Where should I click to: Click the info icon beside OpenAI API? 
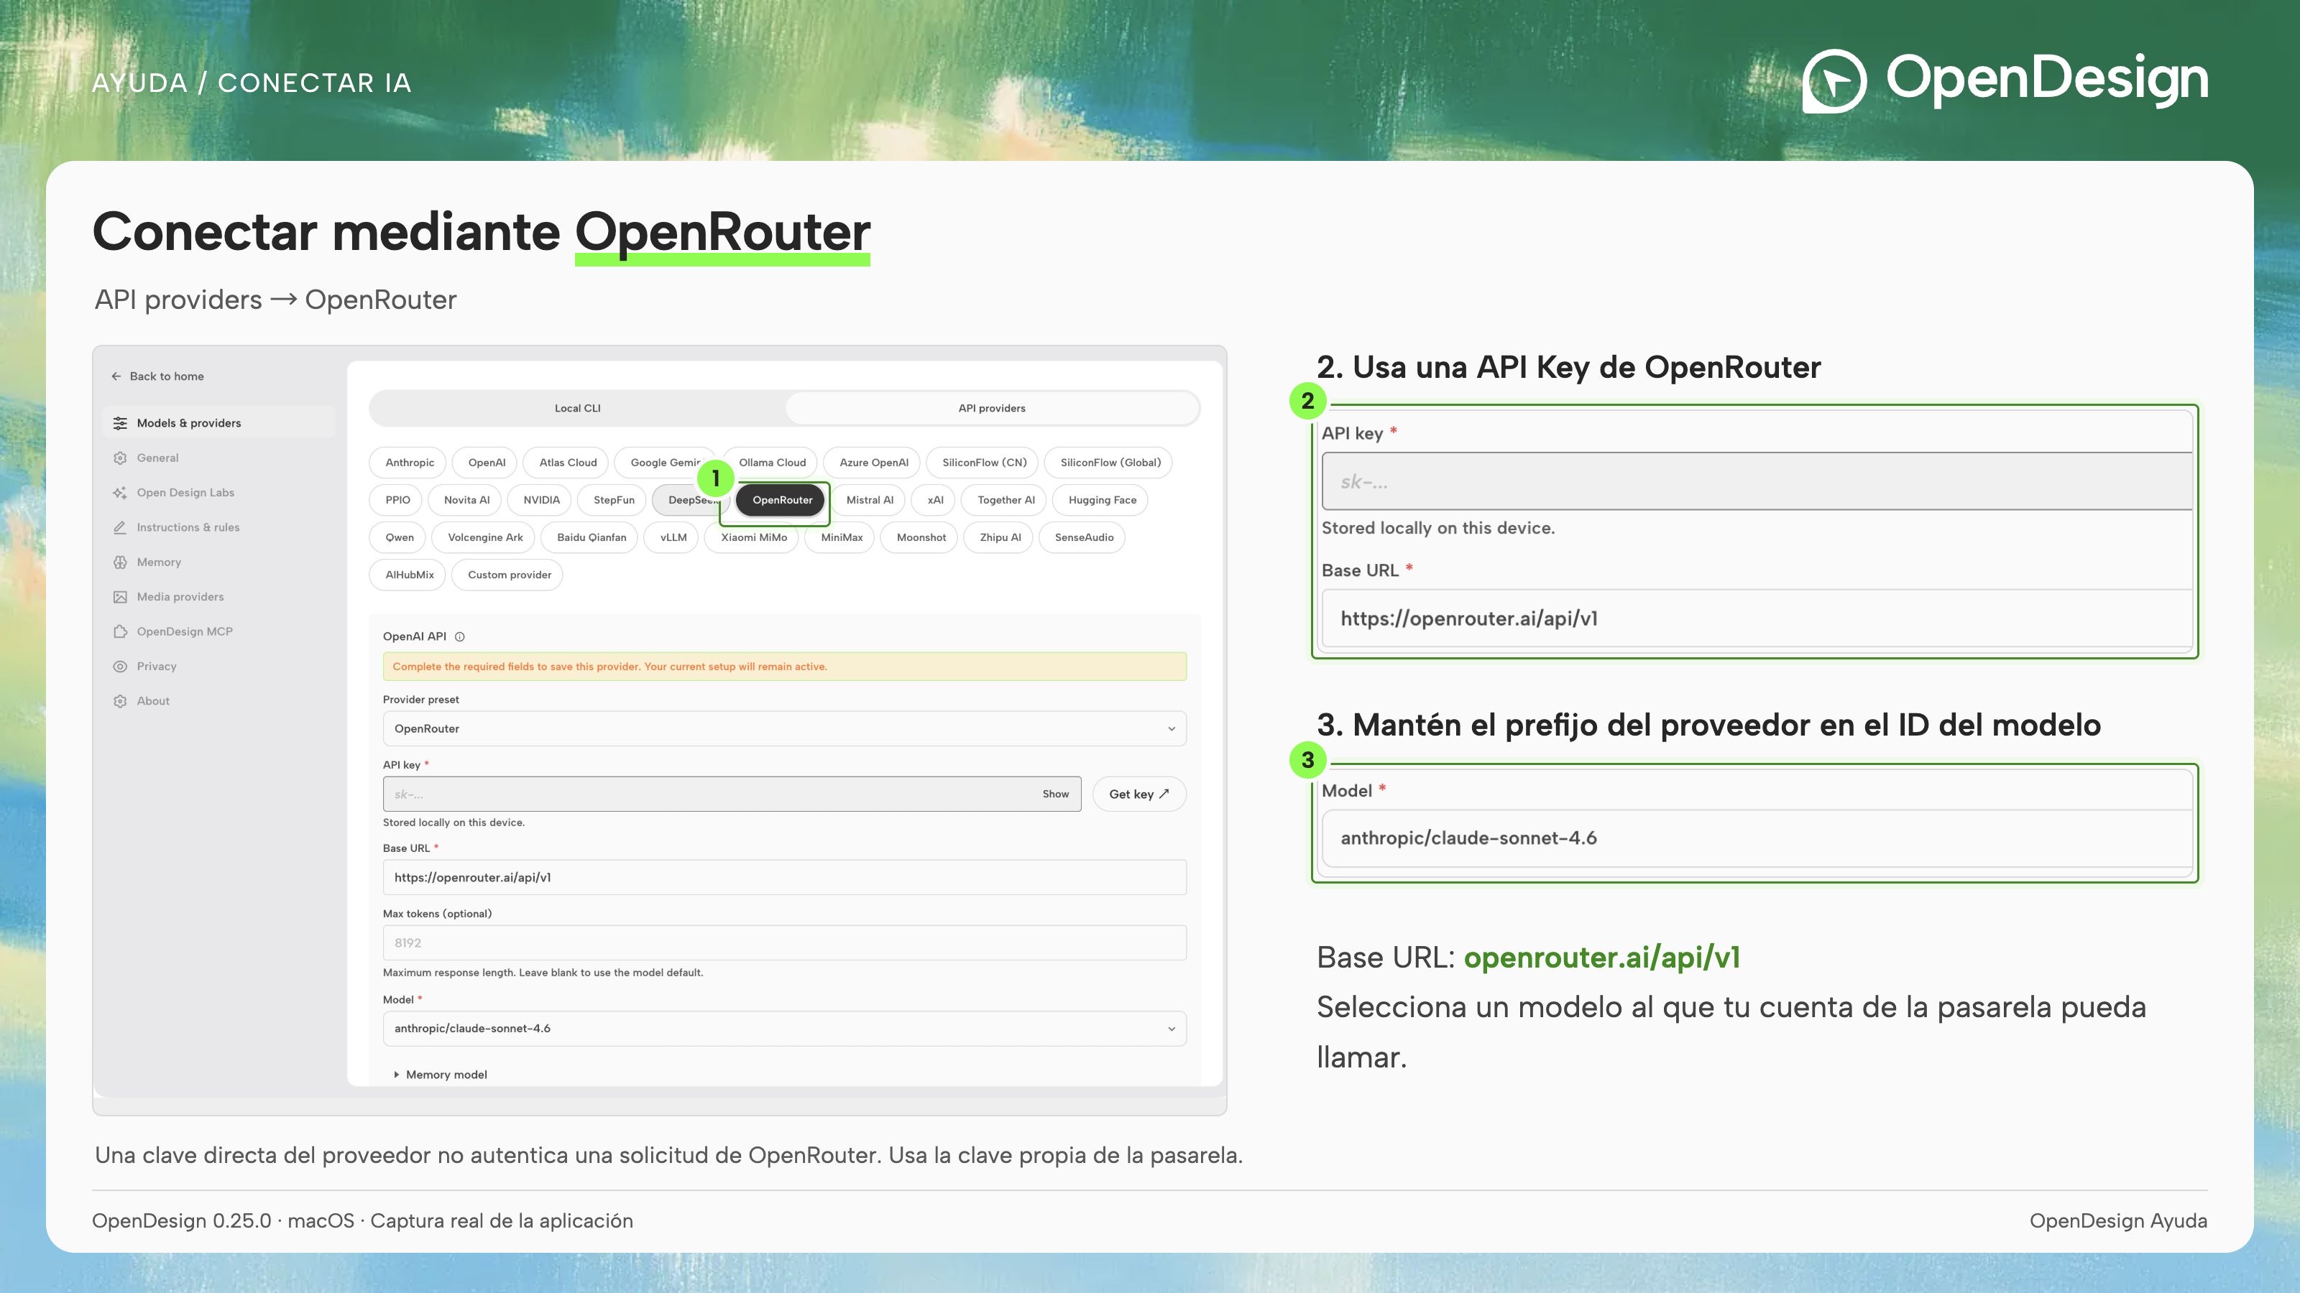[460, 637]
